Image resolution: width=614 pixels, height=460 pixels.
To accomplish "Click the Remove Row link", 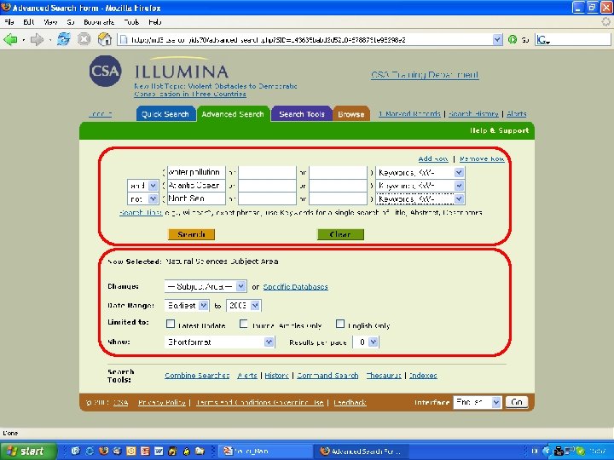I will [x=482, y=158].
